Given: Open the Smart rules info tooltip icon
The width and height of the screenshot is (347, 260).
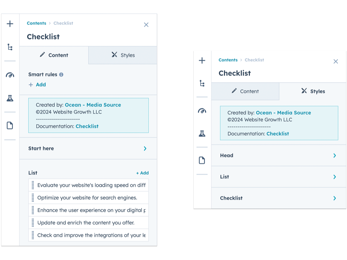Looking at the screenshot, I should pyautogui.click(x=61, y=74).
